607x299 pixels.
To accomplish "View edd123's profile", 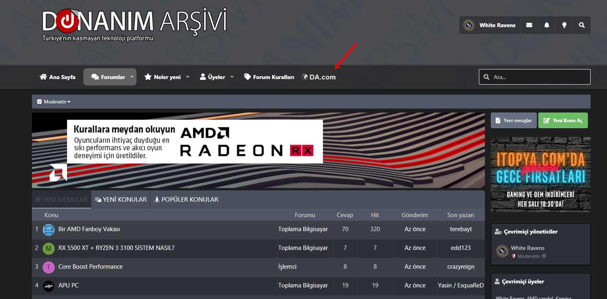I will 461,248.
